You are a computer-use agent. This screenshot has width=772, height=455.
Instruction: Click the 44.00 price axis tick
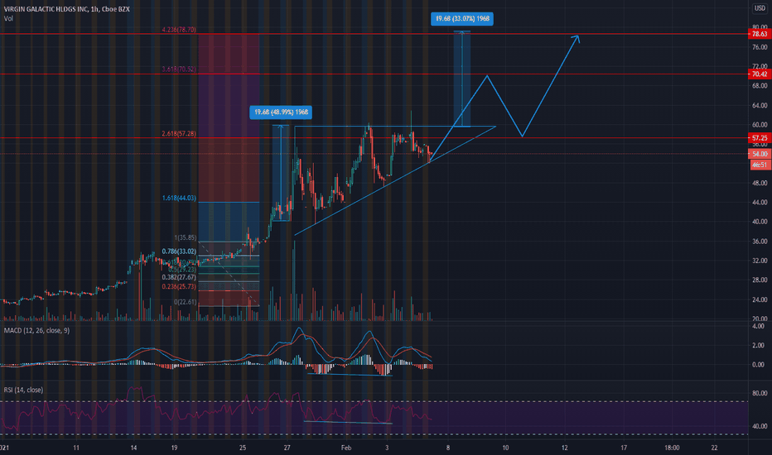click(760, 202)
